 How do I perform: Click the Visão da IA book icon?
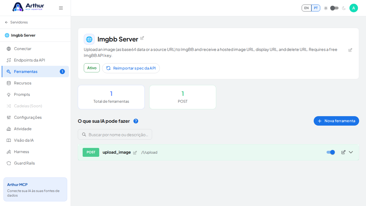pos(9,140)
